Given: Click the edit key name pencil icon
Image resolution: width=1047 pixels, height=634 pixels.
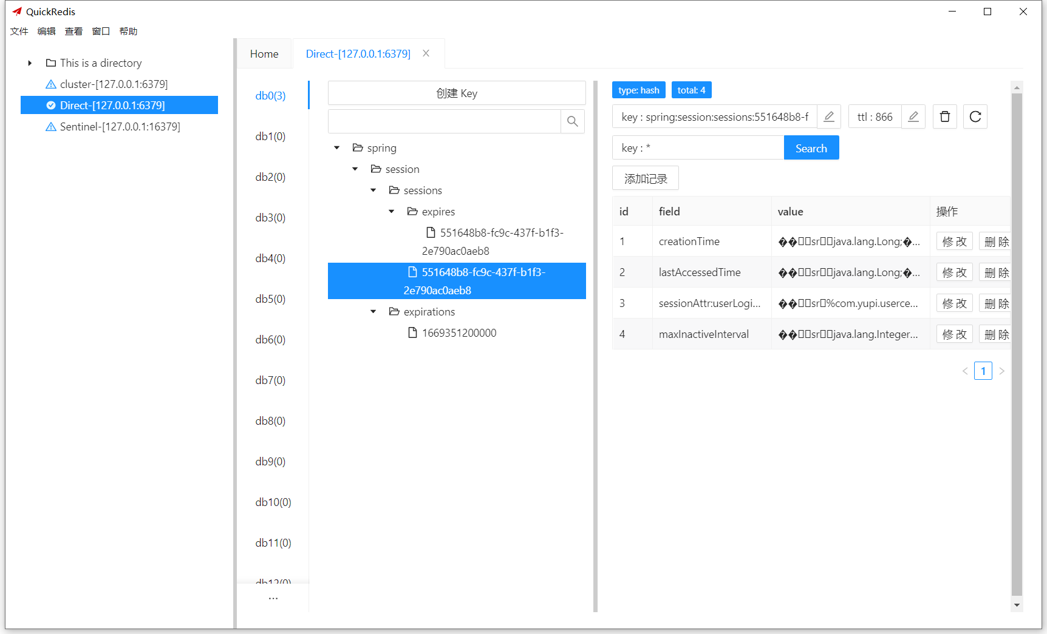Looking at the screenshot, I should [x=828, y=116].
